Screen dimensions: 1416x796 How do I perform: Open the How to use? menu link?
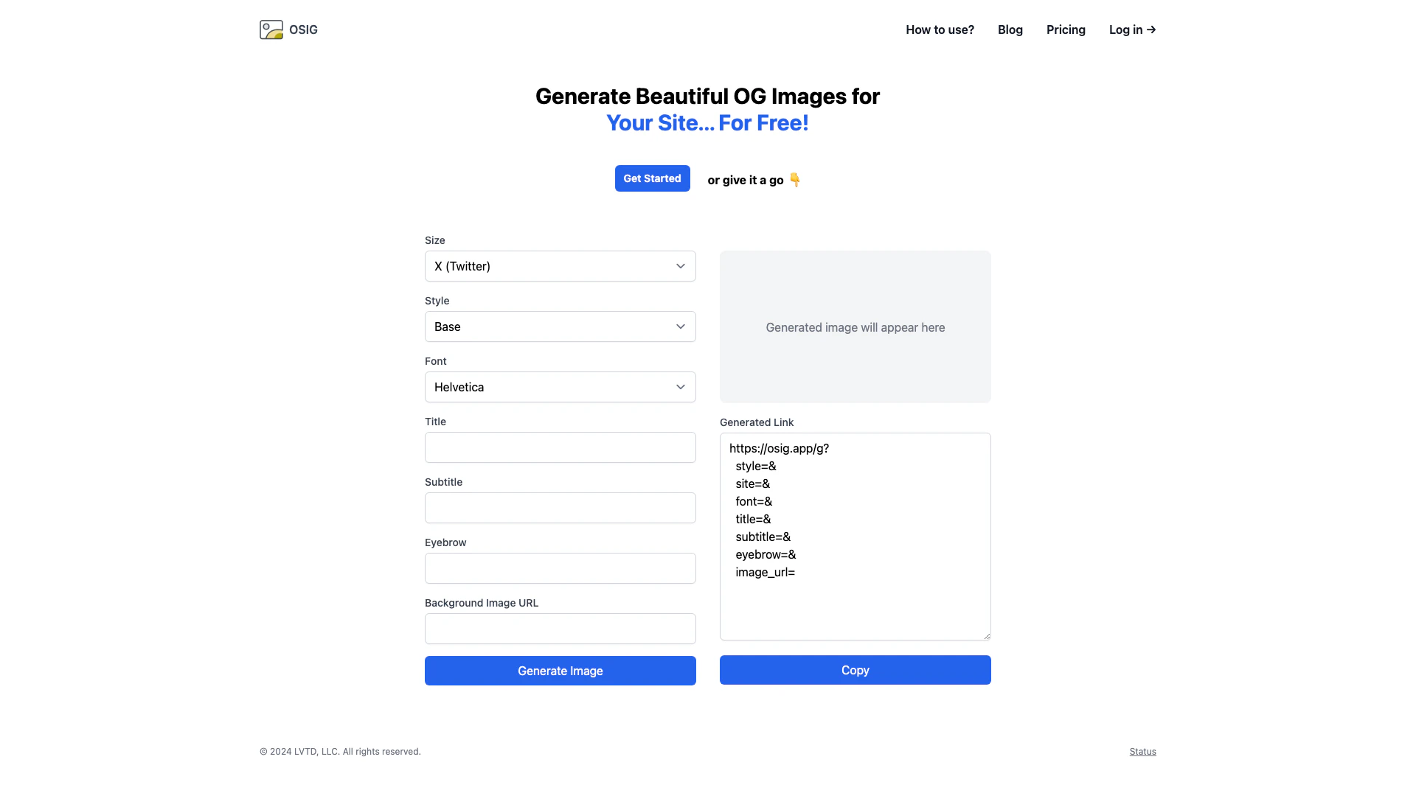tap(940, 29)
